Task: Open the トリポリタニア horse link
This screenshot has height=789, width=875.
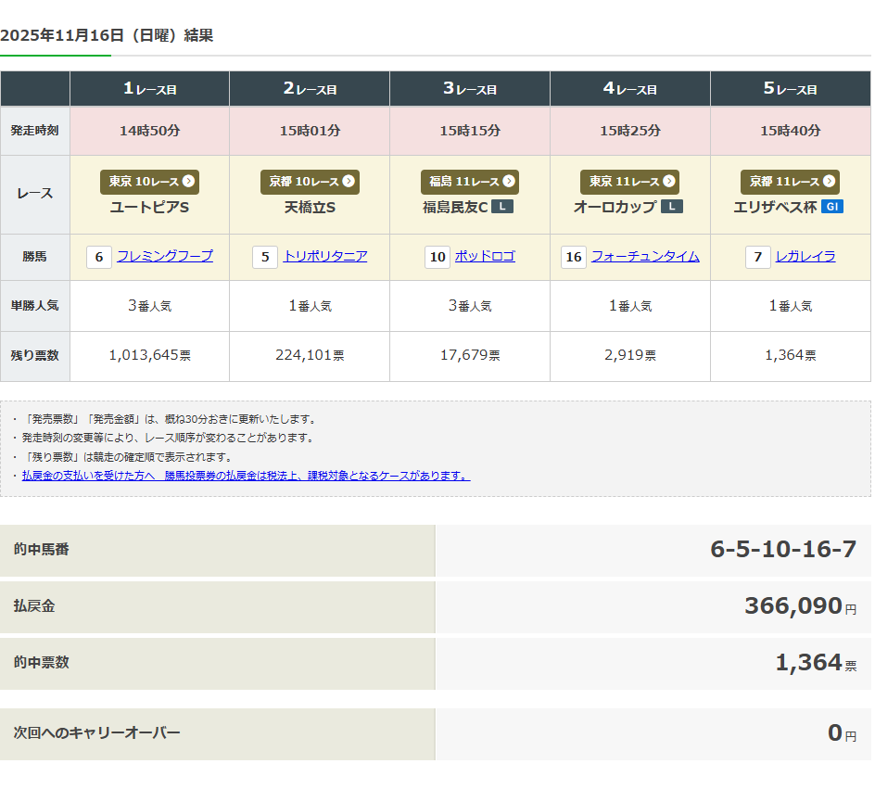Action: pyautogui.click(x=324, y=256)
